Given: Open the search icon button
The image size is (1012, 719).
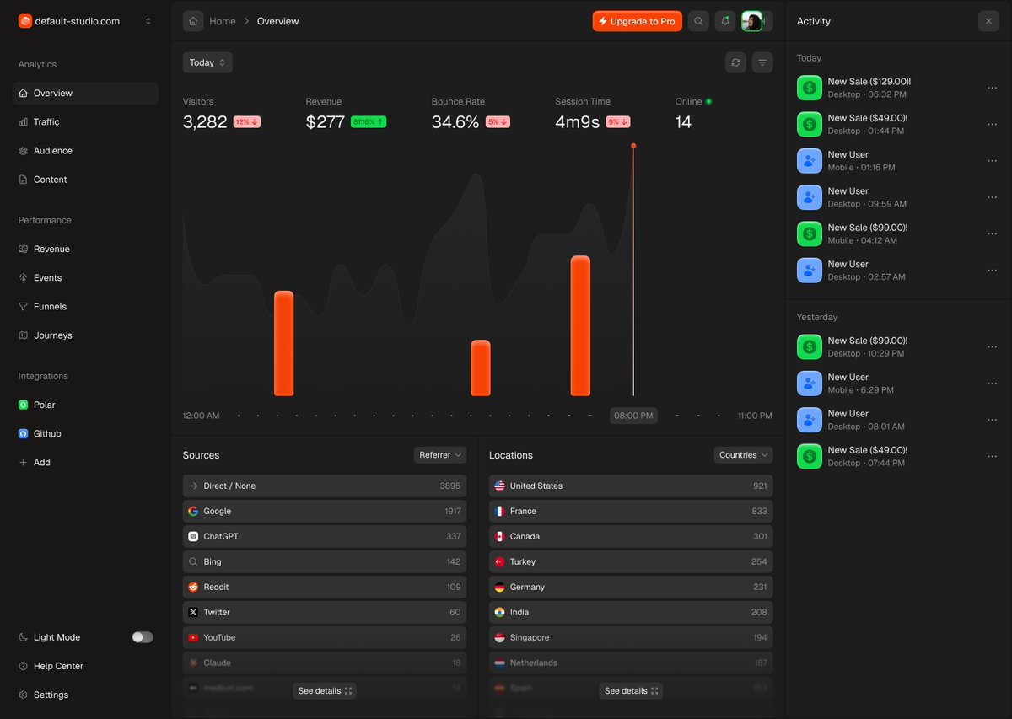Looking at the screenshot, I should [x=698, y=21].
